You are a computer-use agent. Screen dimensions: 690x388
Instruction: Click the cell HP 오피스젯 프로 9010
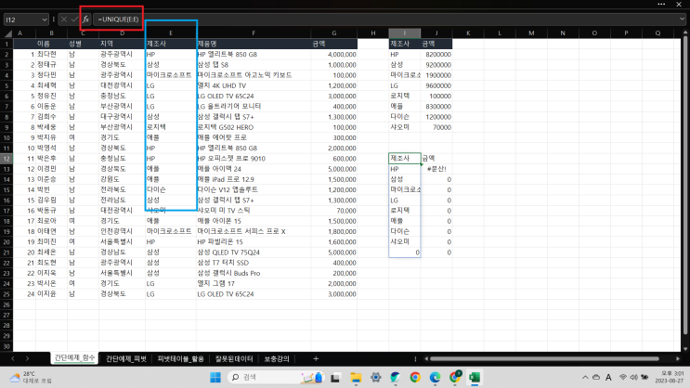[x=254, y=159]
